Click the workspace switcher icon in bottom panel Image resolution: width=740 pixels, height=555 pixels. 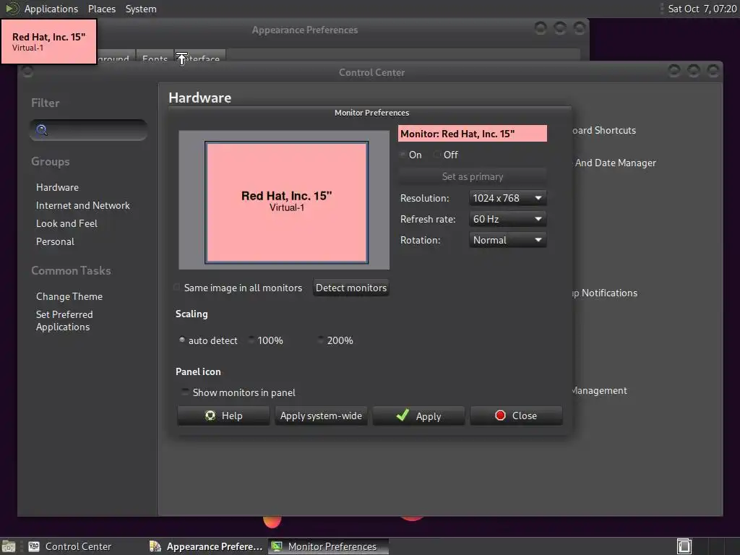point(684,546)
